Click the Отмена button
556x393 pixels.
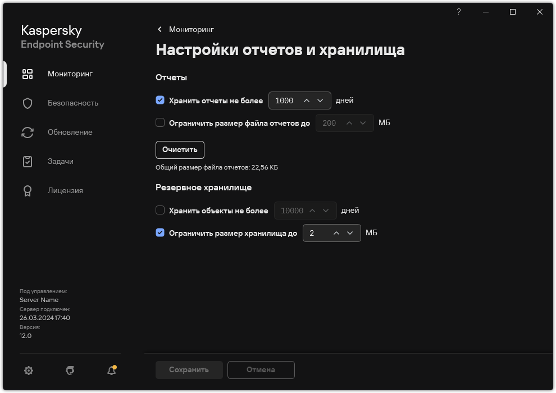point(261,370)
